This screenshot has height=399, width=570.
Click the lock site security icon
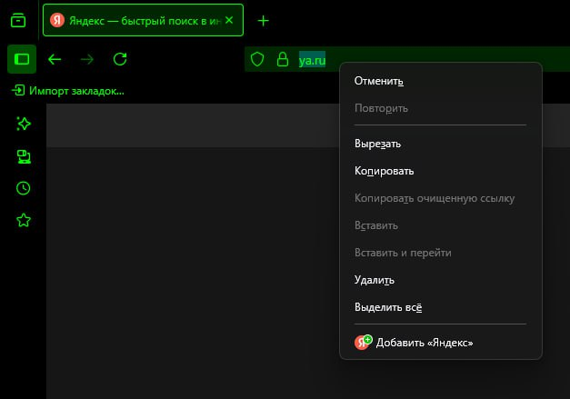(283, 59)
